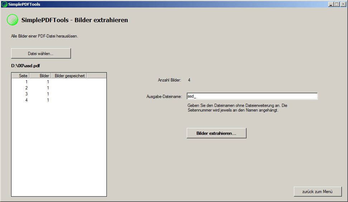Click the 'Anzahl Bilder:' label

tap(169, 80)
